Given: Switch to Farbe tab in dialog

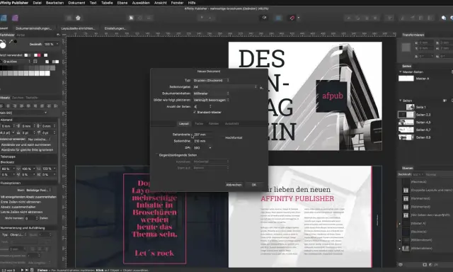Looking at the screenshot, I should pos(199,124).
